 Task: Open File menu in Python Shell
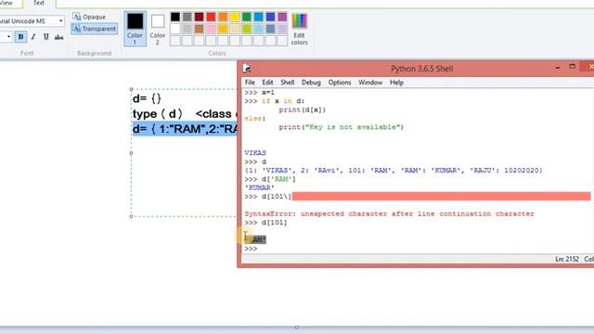click(x=250, y=83)
